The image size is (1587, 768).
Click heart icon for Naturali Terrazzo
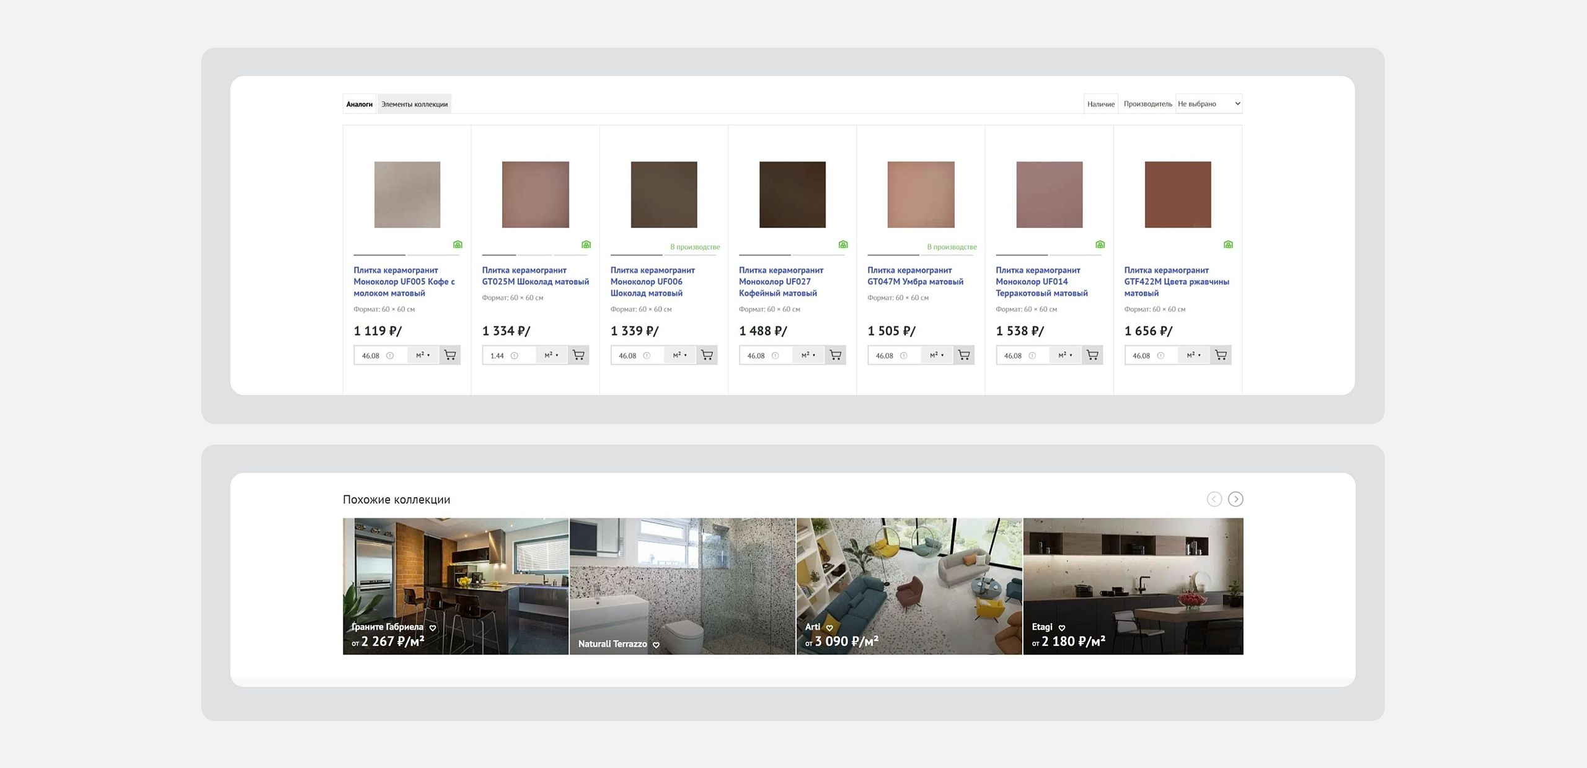(x=656, y=645)
